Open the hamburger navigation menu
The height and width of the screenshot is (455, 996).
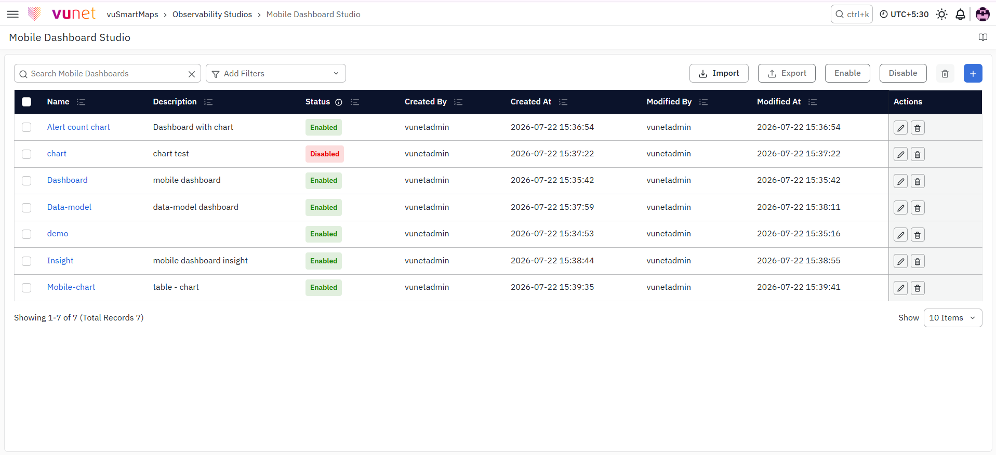pos(13,15)
